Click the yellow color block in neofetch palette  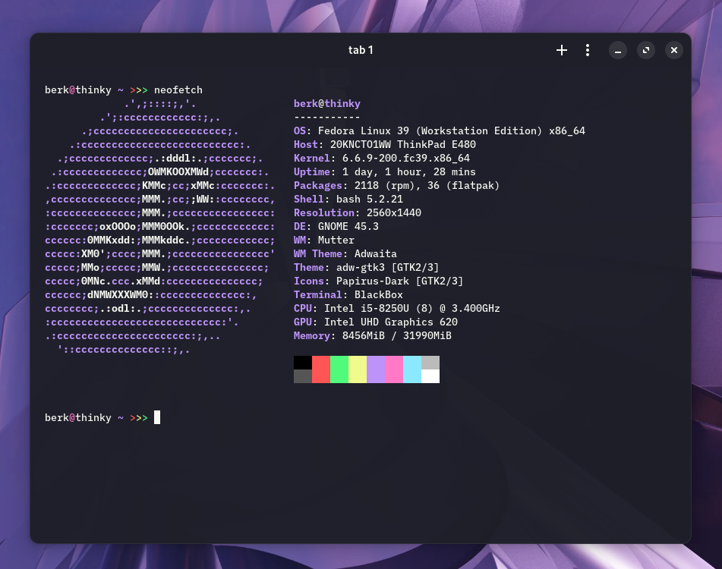click(x=358, y=369)
